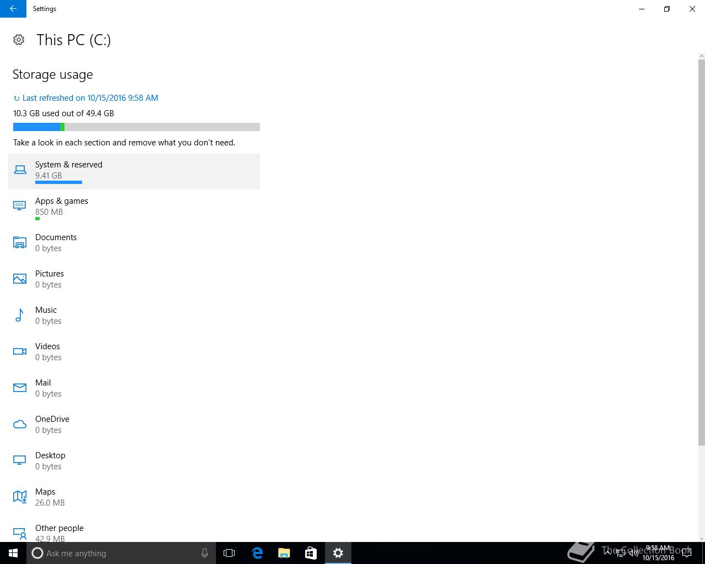Viewport: 705px width, 564px height.
Task: Click the overall storage usage bar
Action: (x=137, y=127)
